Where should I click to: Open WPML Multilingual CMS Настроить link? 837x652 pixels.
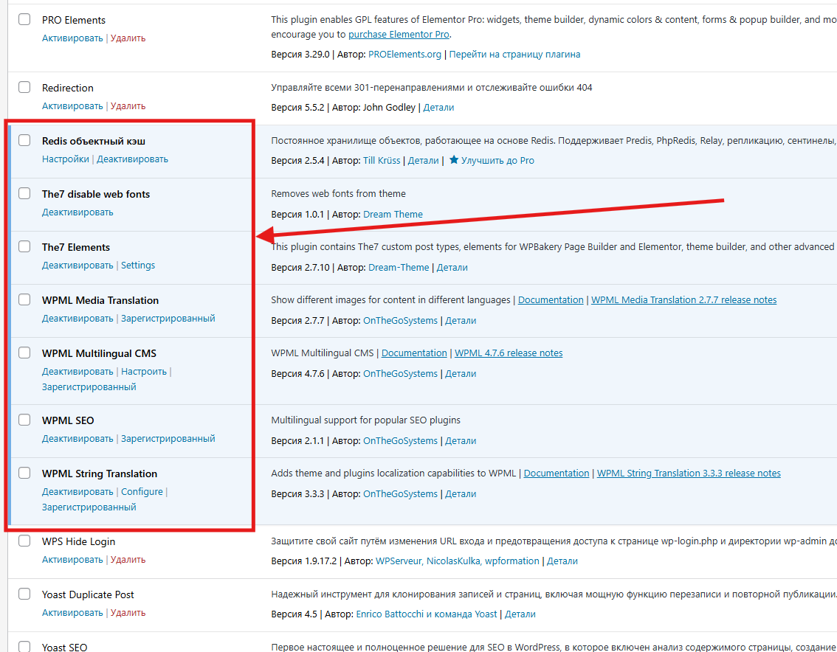tap(144, 371)
